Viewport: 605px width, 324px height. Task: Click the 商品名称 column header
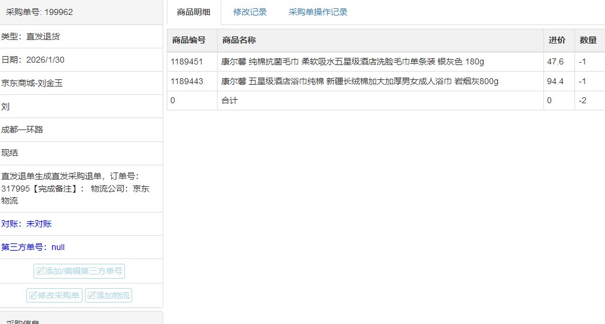pyautogui.click(x=239, y=41)
